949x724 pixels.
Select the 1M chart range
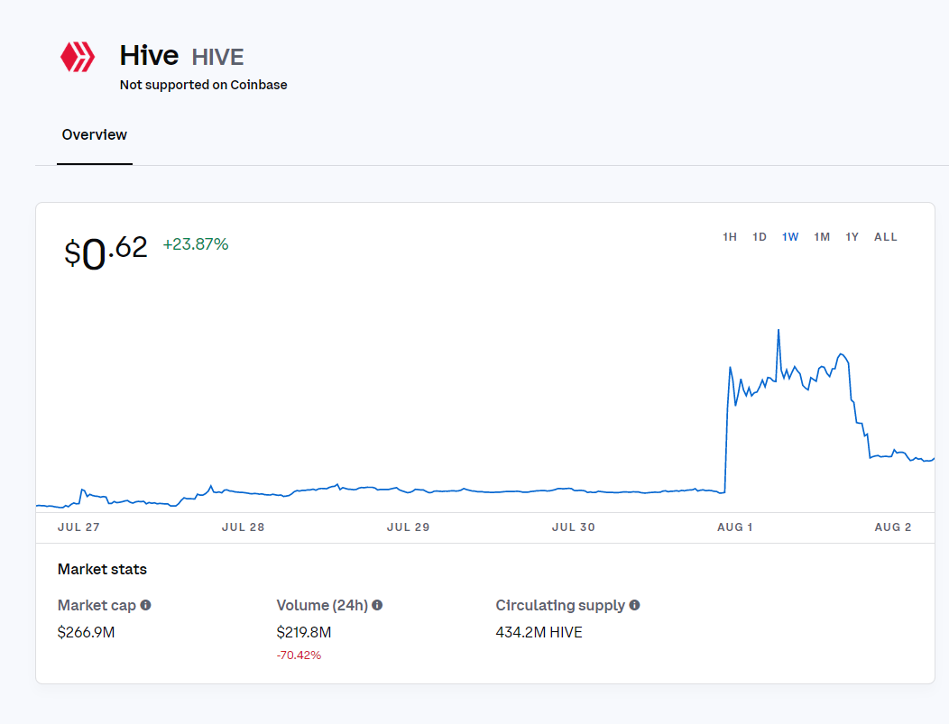[822, 237]
